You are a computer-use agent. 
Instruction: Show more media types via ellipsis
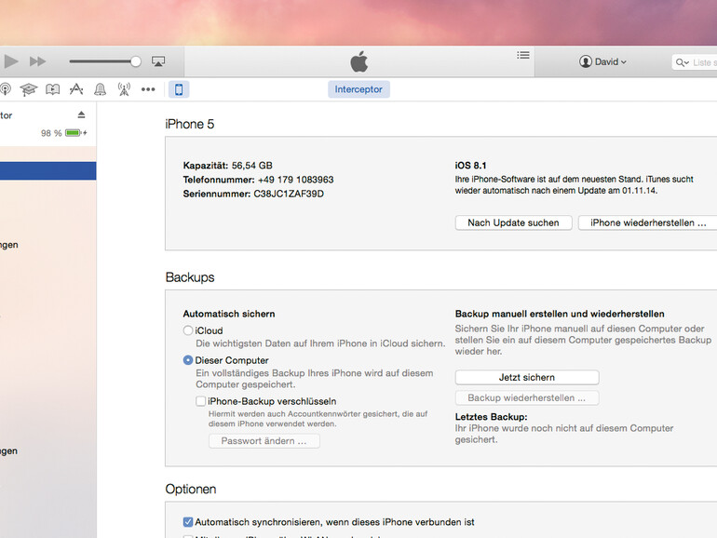pos(148,89)
